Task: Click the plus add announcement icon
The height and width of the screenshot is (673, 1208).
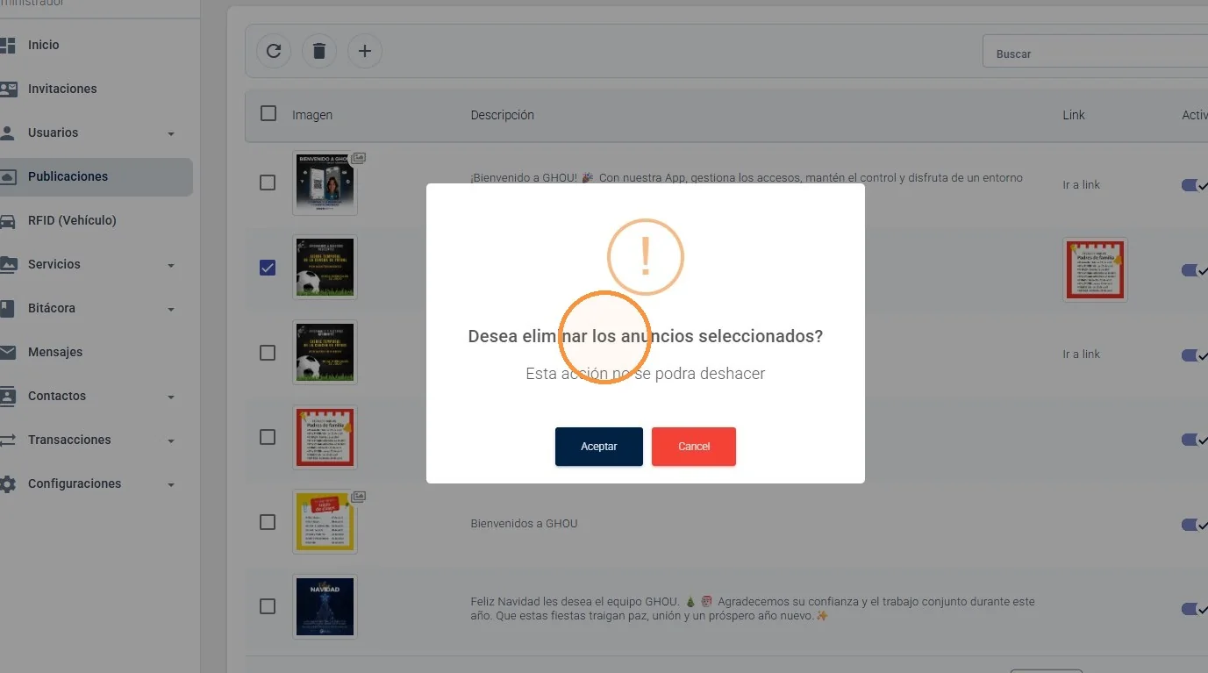Action: click(365, 51)
